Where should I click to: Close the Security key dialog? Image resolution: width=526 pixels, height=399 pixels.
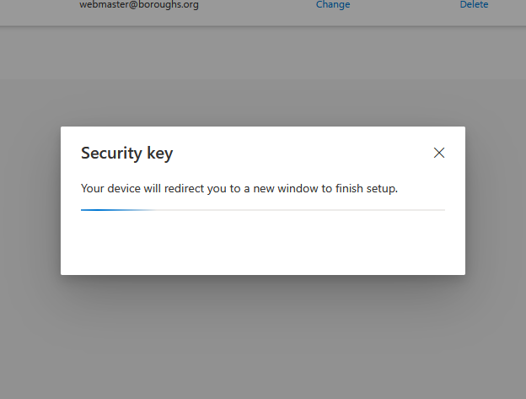[438, 153]
